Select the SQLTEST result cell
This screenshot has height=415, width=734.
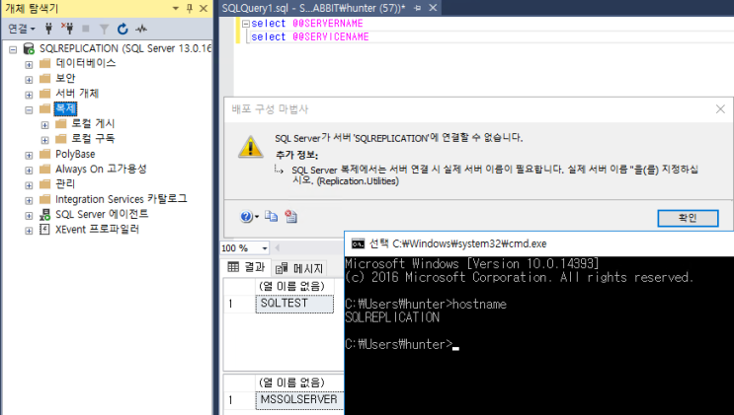click(x=294, y=304)
